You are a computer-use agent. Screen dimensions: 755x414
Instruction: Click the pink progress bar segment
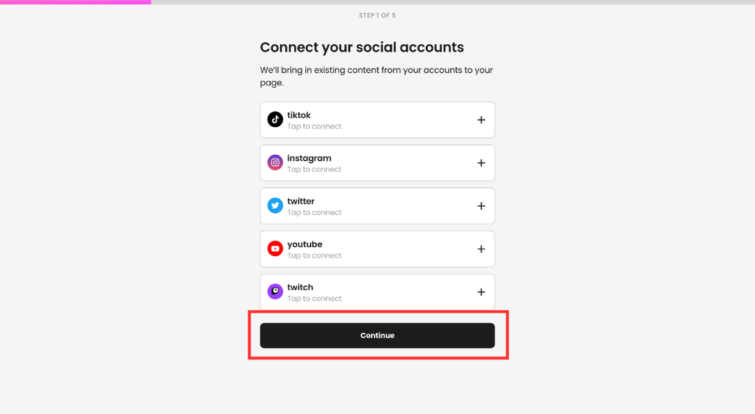(x=76, y=2)
